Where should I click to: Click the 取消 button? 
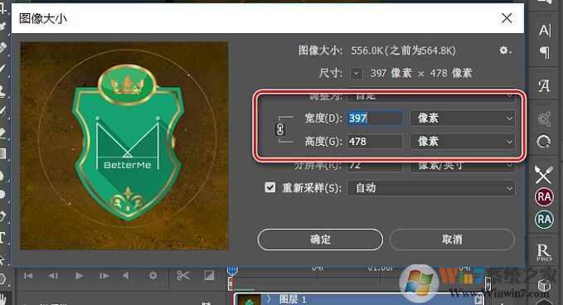[452, 240]
